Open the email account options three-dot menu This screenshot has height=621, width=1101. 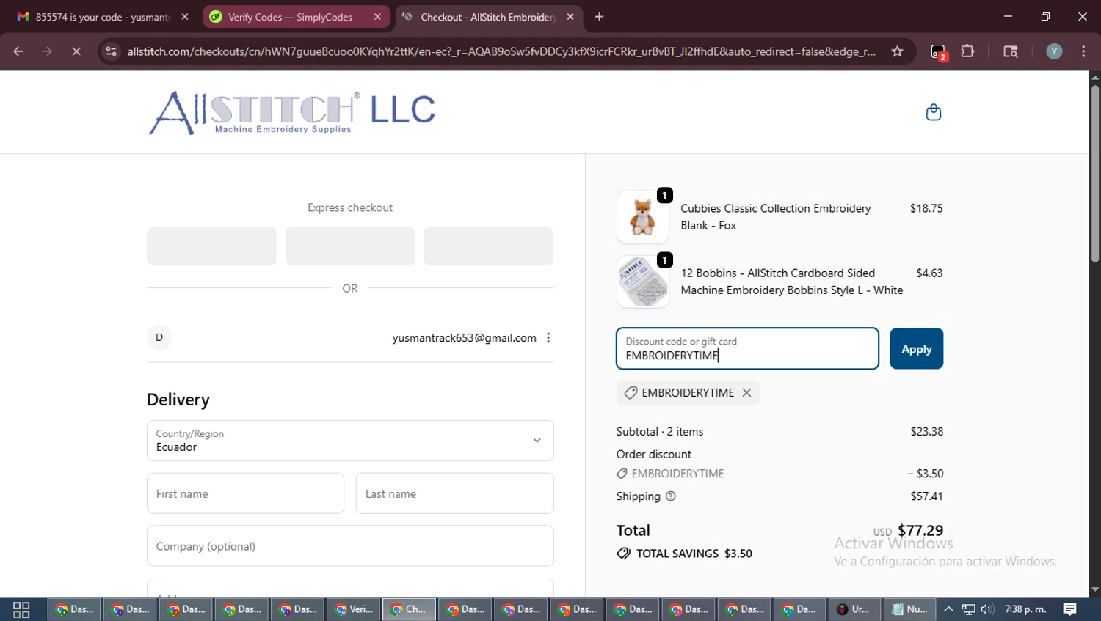(548, 338)
